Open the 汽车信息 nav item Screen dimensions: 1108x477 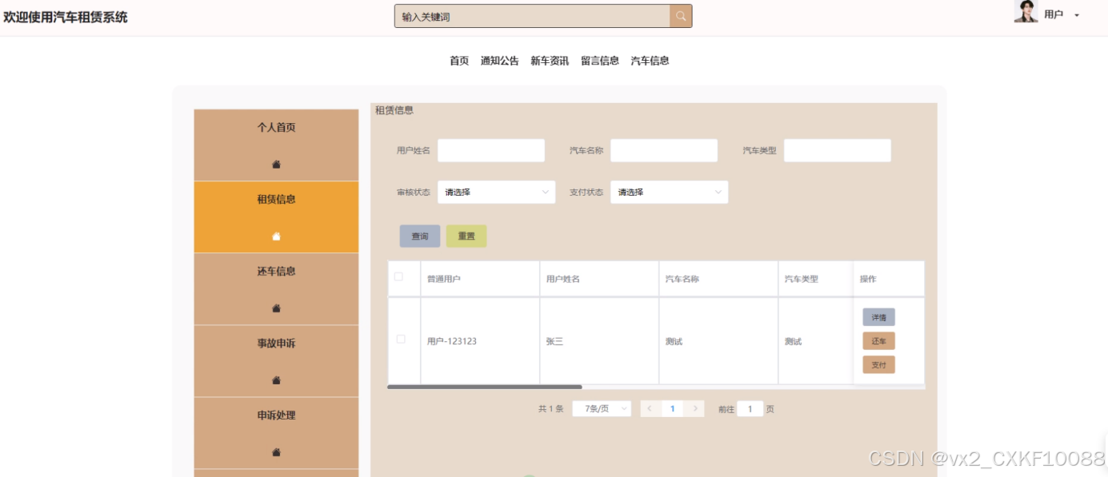[x=650, y=61]
